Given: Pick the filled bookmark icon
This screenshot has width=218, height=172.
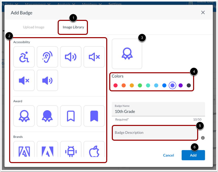Looking at the screenshot, I should pyautogui.click(x=94, y=116).
